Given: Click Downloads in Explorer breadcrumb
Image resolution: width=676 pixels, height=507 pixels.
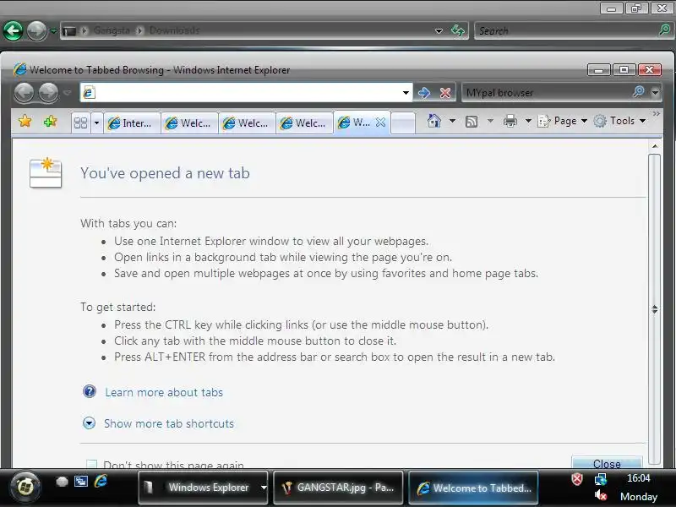Looking at the screenshot, I should 174,30.
